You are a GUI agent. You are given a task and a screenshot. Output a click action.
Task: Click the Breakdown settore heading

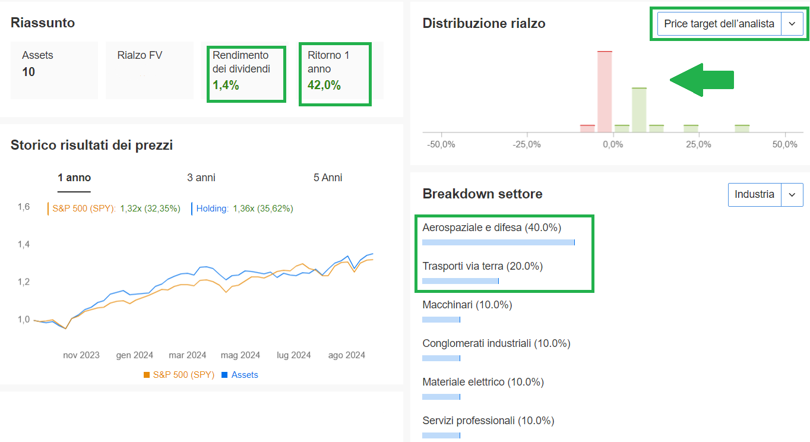pos(482,194)
